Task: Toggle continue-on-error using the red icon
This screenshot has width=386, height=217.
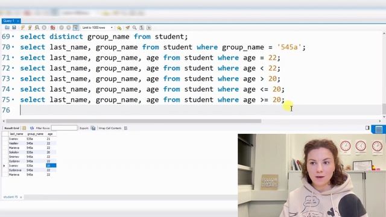Action: click(x=52, y=28)
